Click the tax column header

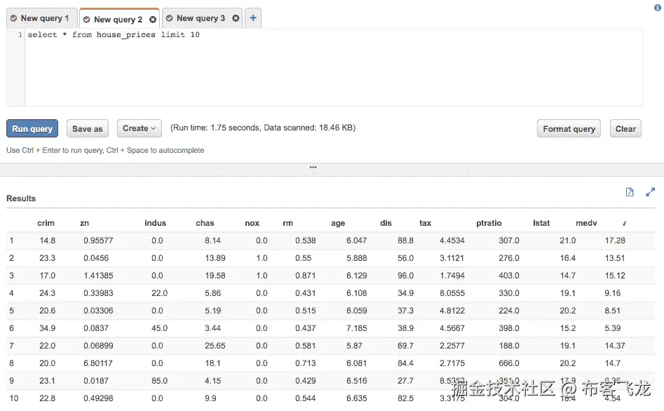pos(425,223)
